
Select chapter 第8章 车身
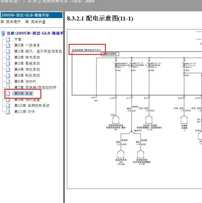23,93
